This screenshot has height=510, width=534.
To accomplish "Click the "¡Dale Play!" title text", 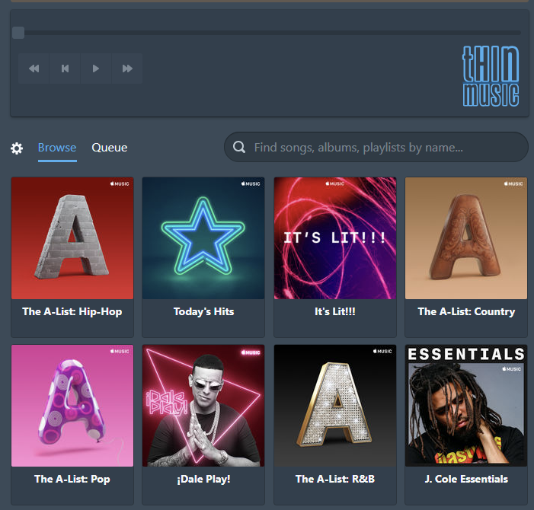I will (x=203, y=479).
